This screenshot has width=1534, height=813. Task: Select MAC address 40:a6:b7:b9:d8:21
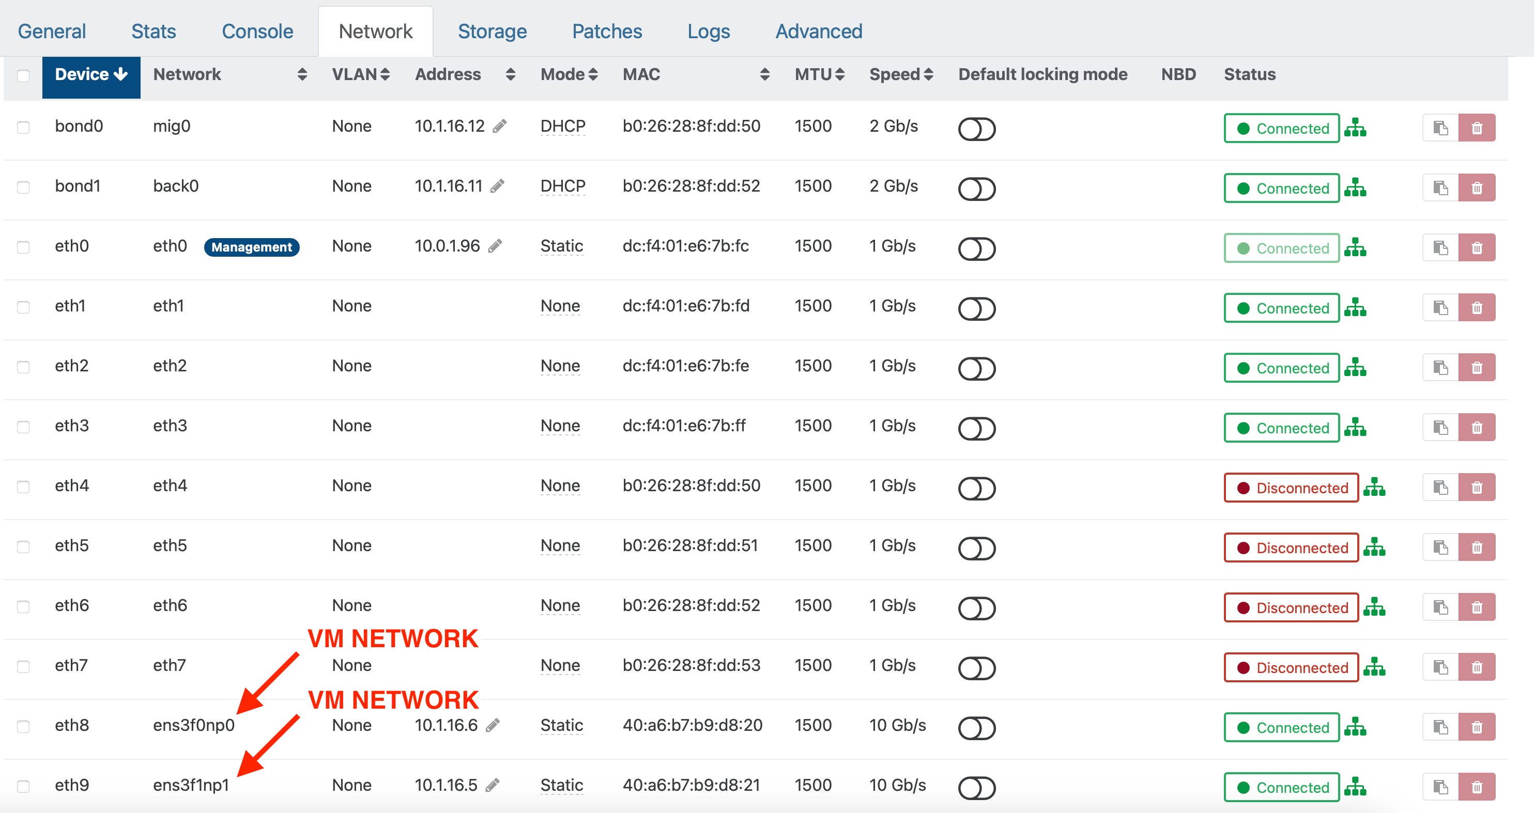[x=692, y=786]
